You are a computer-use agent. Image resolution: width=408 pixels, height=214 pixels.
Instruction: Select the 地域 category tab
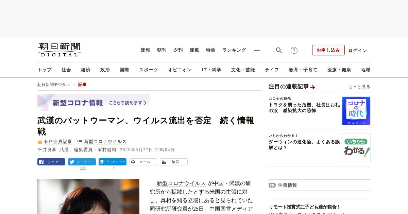(x=366, y=70)
